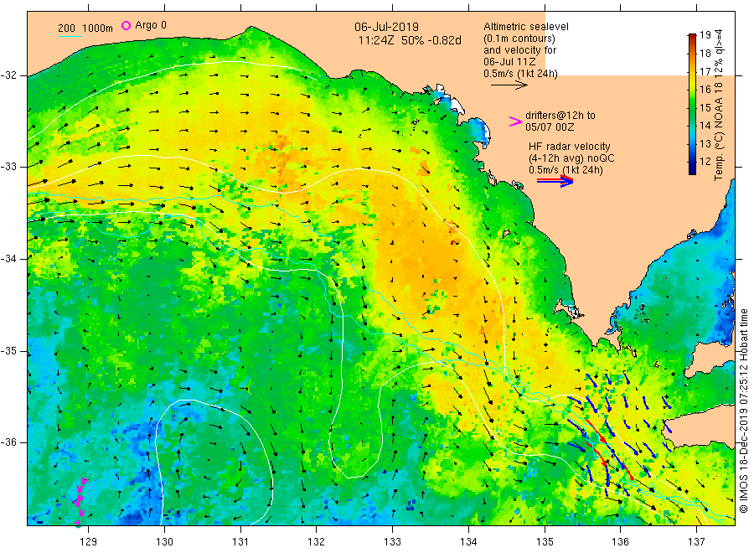Click the longitude axis label 133
Image resolution: width=754 pixels, height=553 pixels.
(392, 542)
